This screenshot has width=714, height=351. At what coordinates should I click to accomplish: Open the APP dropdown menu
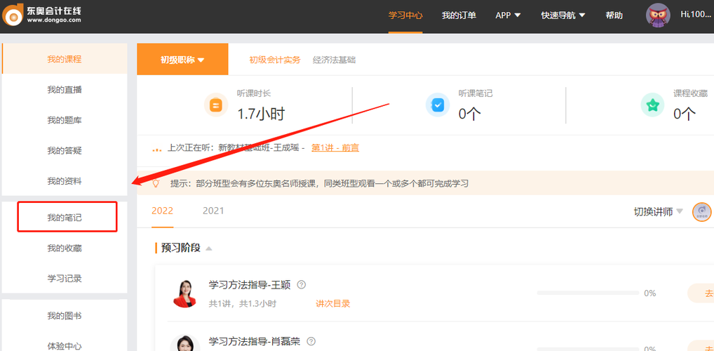pyautogui.click(x=508, y=15)
